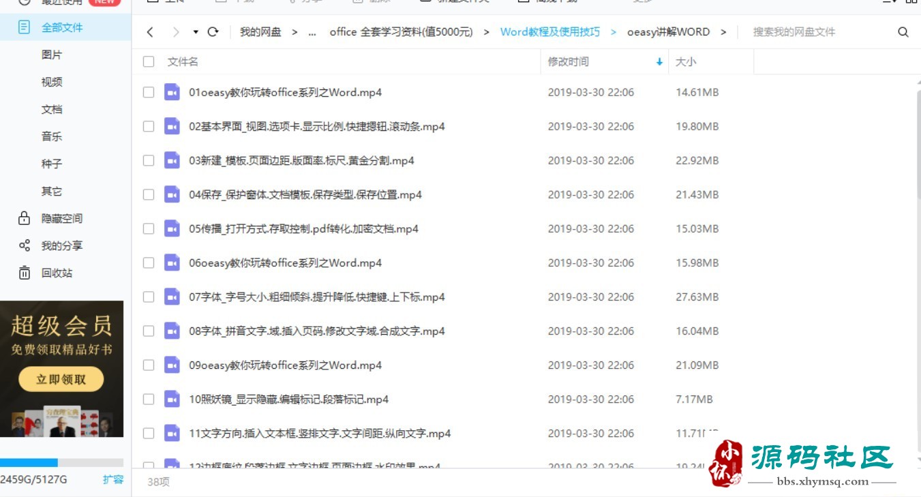The image size is (921, 497).
Task: Open 图片 category in sidebar
Action: tap(52, 55)
